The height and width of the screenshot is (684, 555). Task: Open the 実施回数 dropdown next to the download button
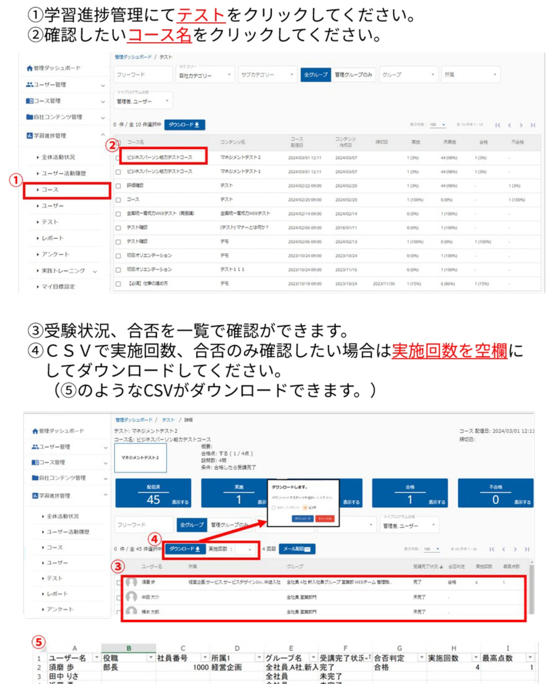245,549
